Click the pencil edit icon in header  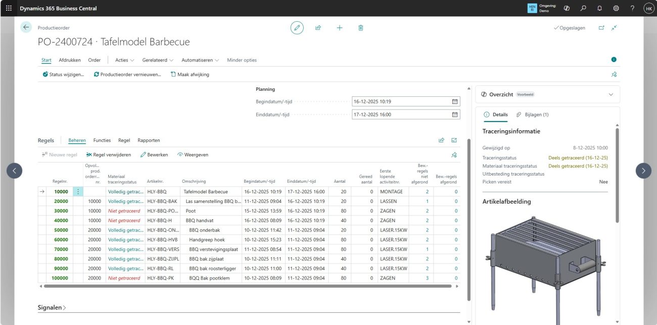[297, 28]
